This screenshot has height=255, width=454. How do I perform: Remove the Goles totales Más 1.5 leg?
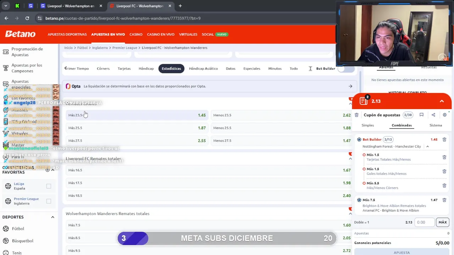click(444, 171)
